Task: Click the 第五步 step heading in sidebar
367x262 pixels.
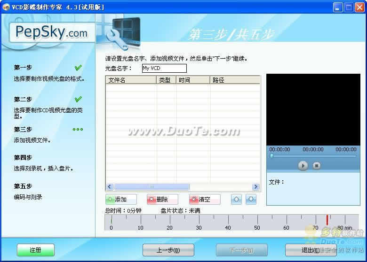Action: pyautogui.click(x=23, y=186)
